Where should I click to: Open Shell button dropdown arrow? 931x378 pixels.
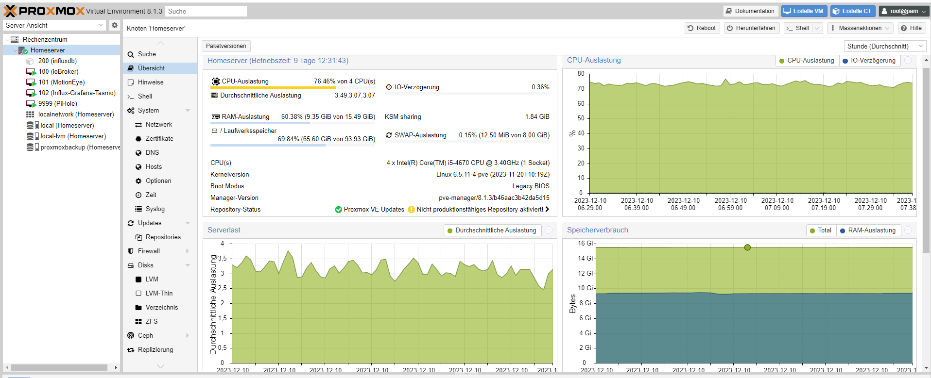[817, 28]
